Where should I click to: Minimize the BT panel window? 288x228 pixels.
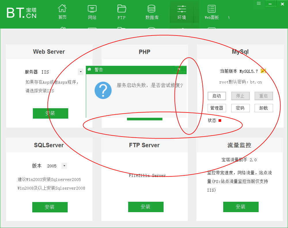pos(270,4)
